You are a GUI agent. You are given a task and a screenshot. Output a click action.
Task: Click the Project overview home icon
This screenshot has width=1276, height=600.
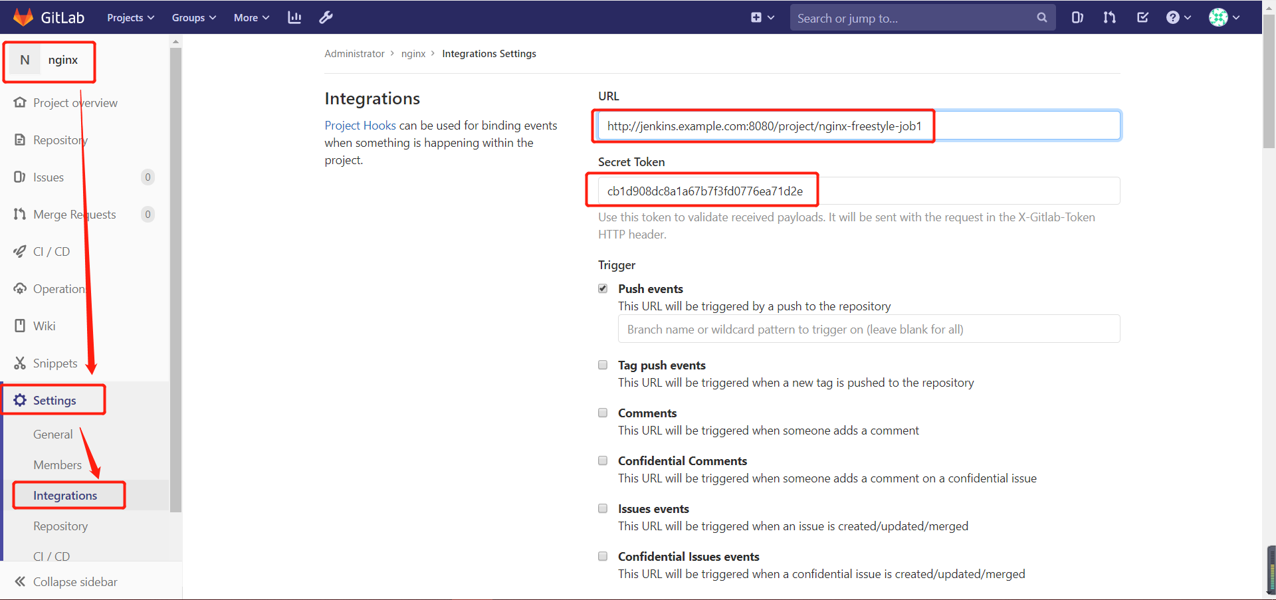tap(20, 102)
